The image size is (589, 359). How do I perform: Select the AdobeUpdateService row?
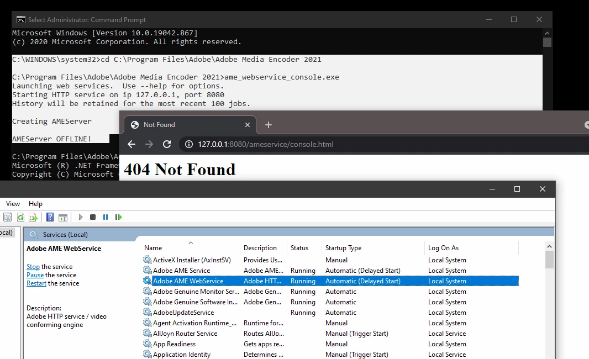click(x=330, y=313)
